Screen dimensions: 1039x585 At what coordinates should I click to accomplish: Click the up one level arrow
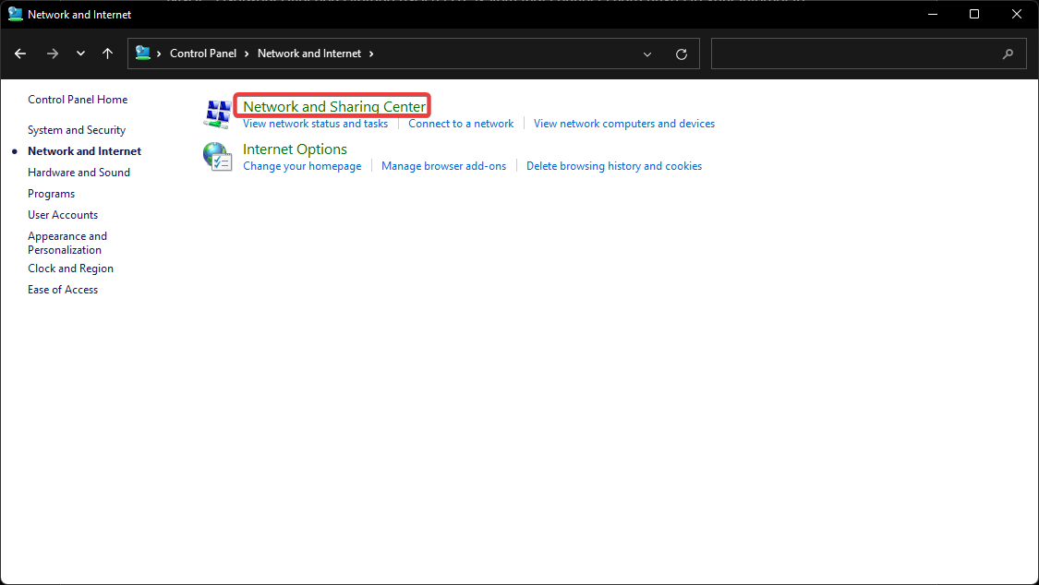coord(107,54)
